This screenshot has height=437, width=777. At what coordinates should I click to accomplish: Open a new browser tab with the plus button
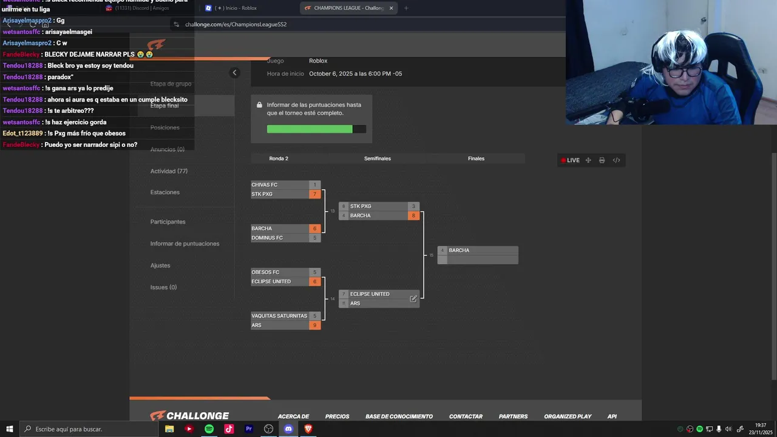tap(406, 8)
